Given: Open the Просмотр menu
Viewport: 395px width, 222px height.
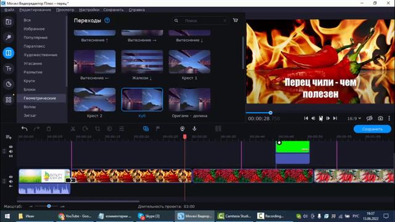Looking at the screenshot, I should (x=65, y=10).
